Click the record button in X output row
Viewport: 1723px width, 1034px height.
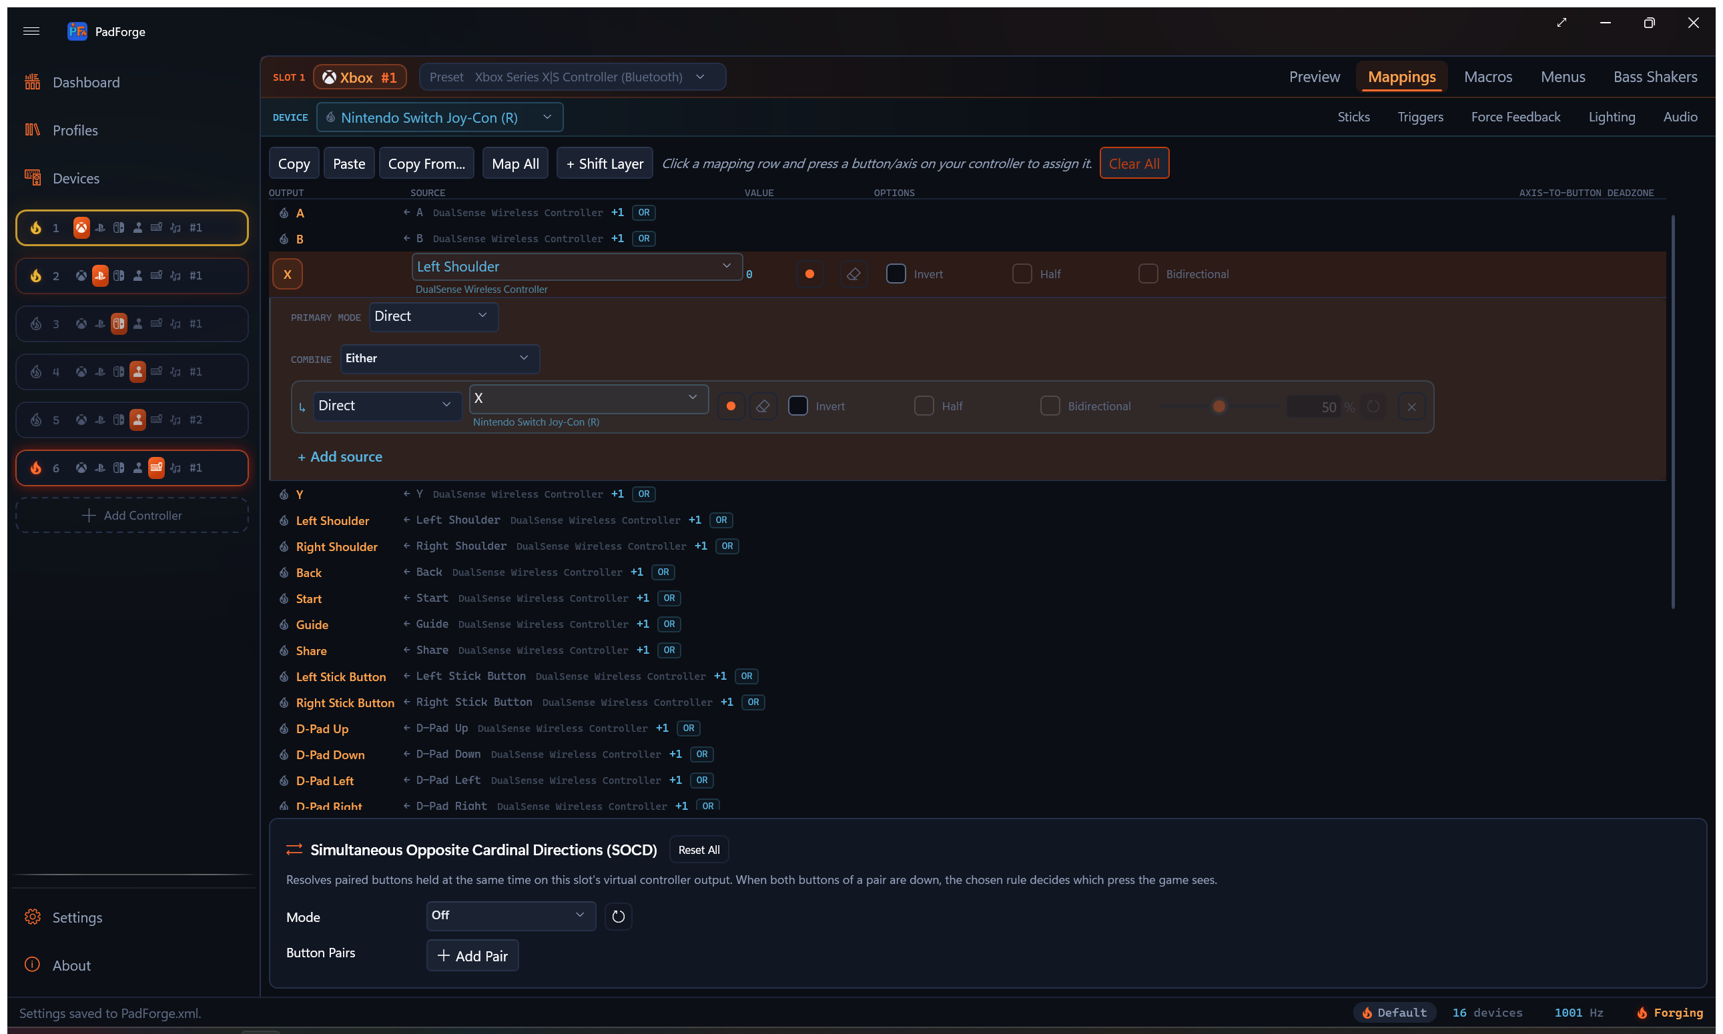pyautogui.click(x=810, y=275)
